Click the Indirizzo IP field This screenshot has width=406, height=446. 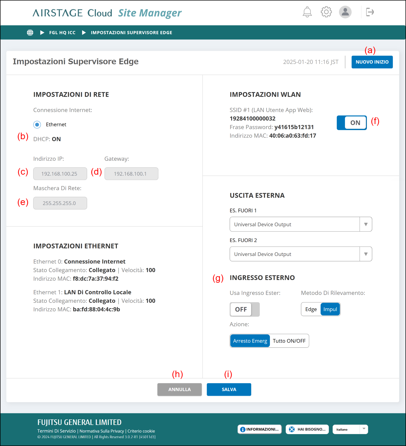point(60,174)
